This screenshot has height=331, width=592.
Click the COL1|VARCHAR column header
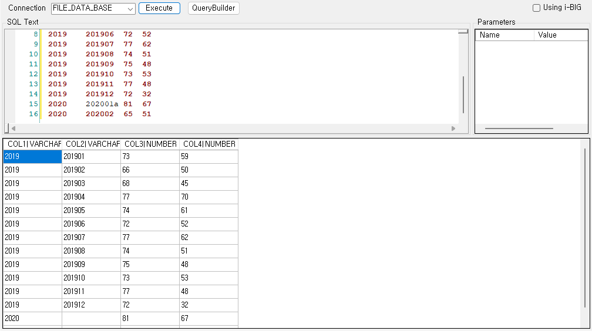33,144
